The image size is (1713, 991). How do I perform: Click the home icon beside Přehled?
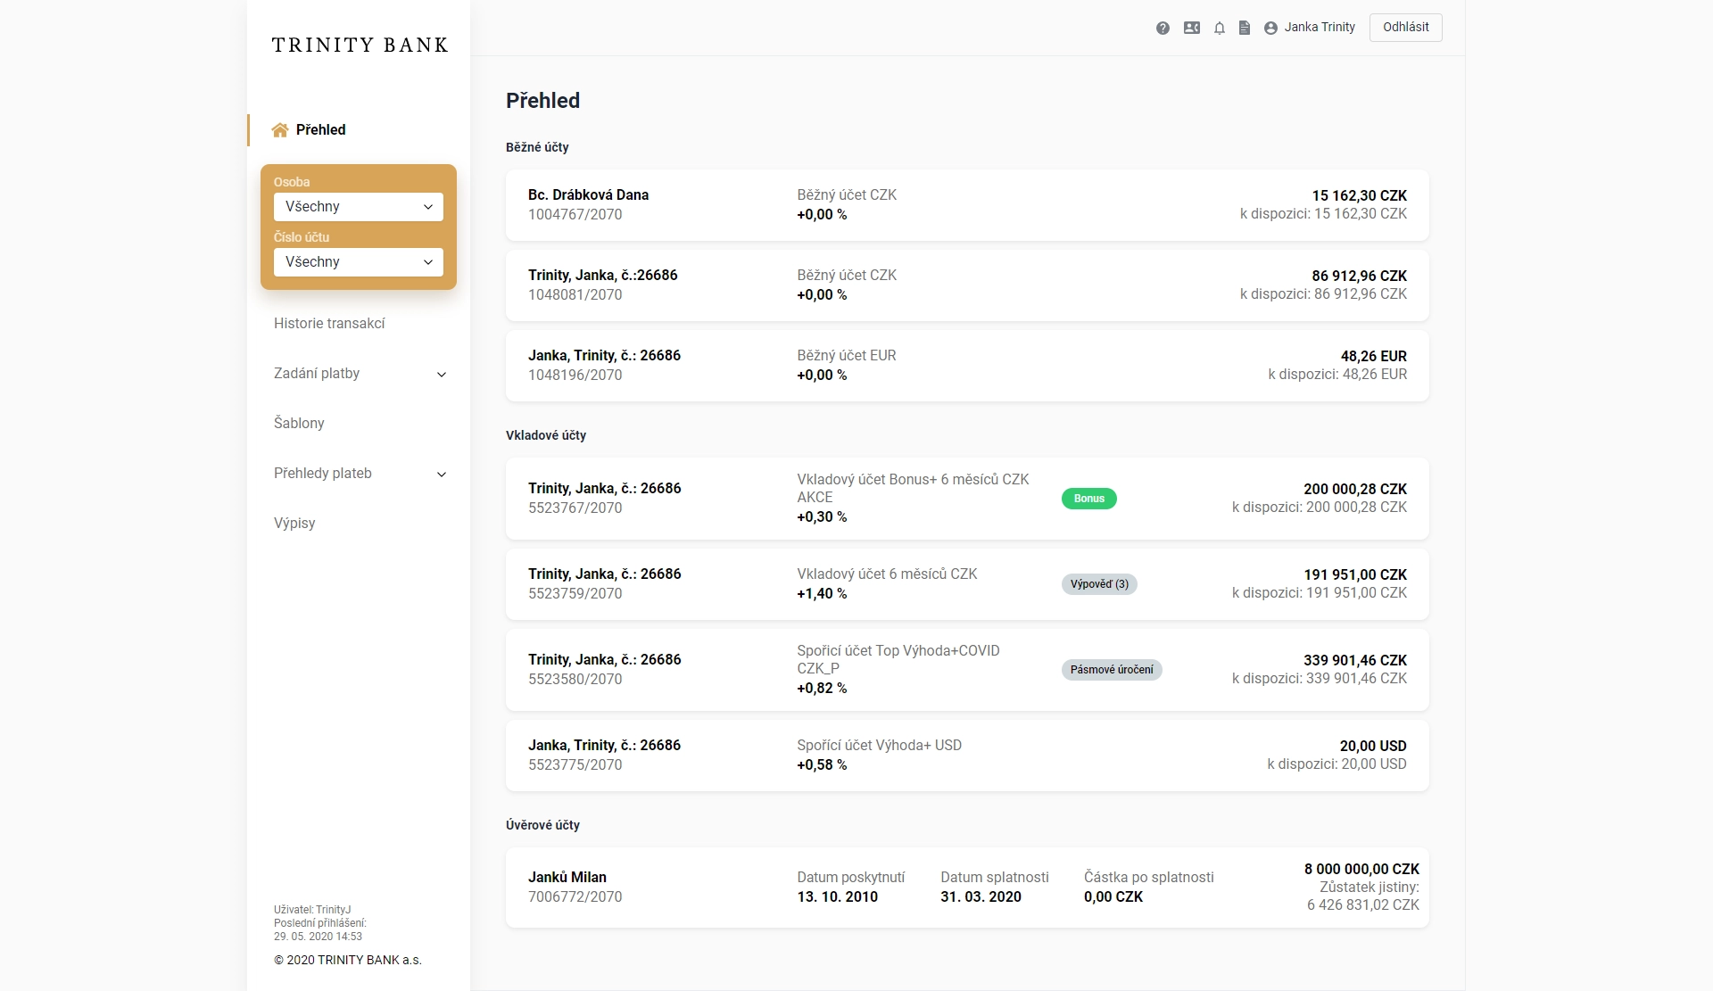pyautogui.click(x=280, y=130)
